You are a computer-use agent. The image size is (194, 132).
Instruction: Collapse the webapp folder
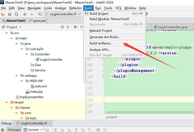(x=16, y=76)
